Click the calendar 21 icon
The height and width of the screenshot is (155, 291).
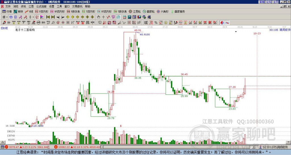pos(124,17)
